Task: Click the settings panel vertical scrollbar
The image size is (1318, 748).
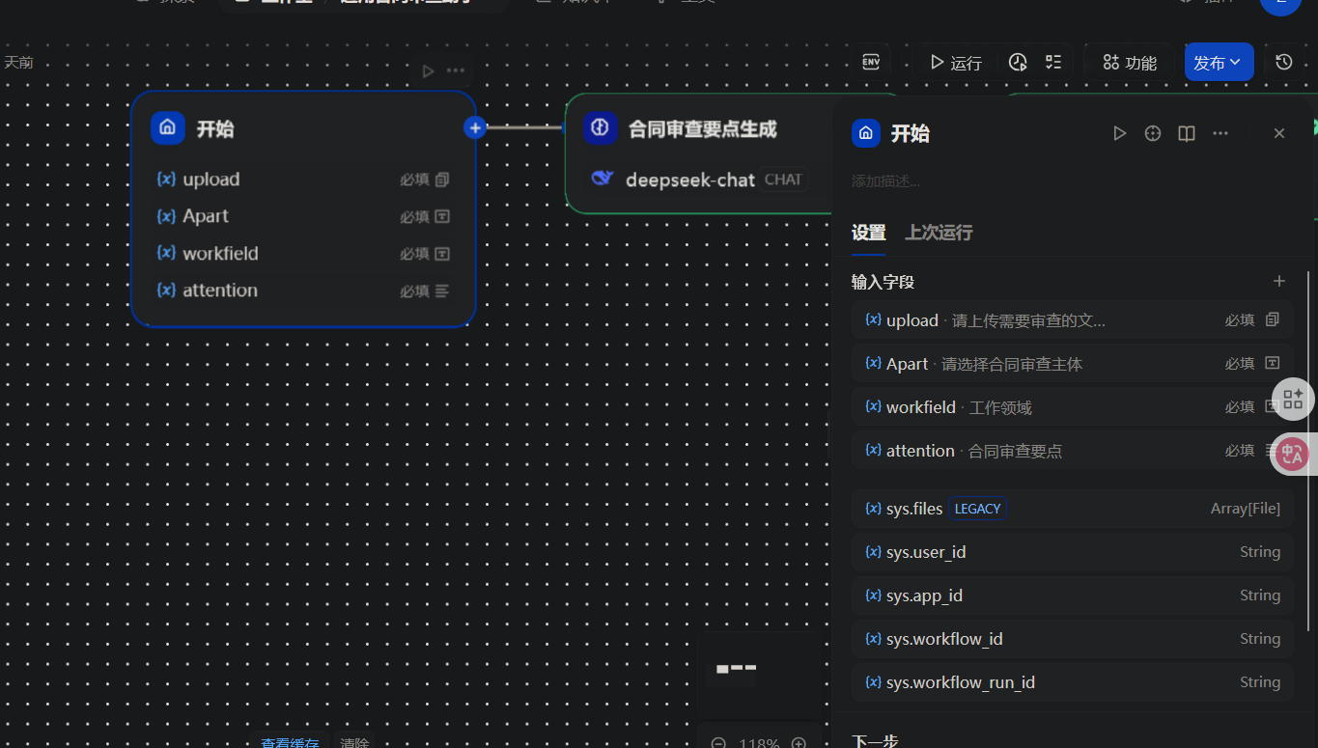Action: pos(1309,452)
